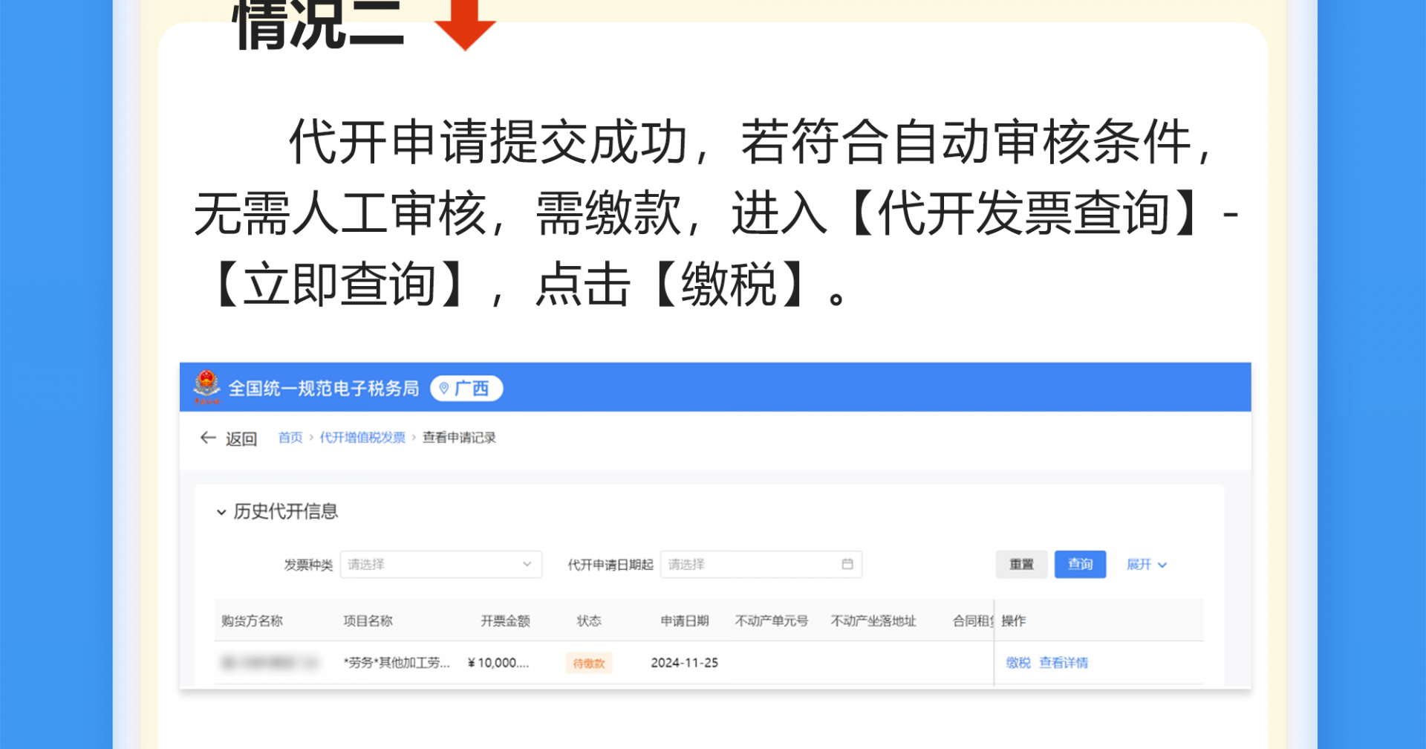Expand more filters with 展开
Image resolution: width=1426 pixels, height=749 pixels.
point(1146,565)
